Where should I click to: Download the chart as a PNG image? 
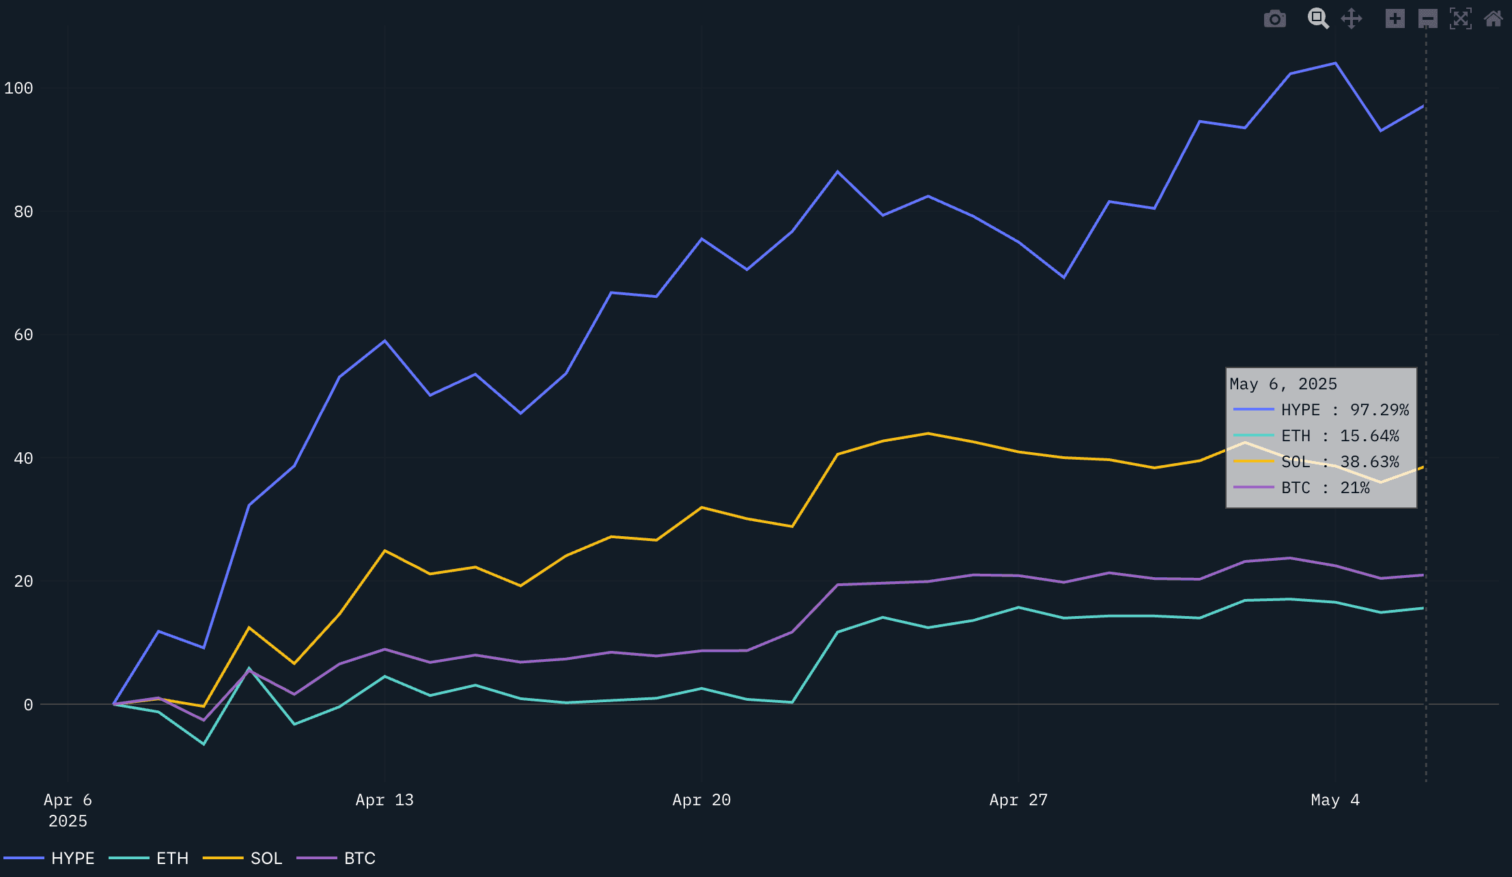pos(1274,19)
